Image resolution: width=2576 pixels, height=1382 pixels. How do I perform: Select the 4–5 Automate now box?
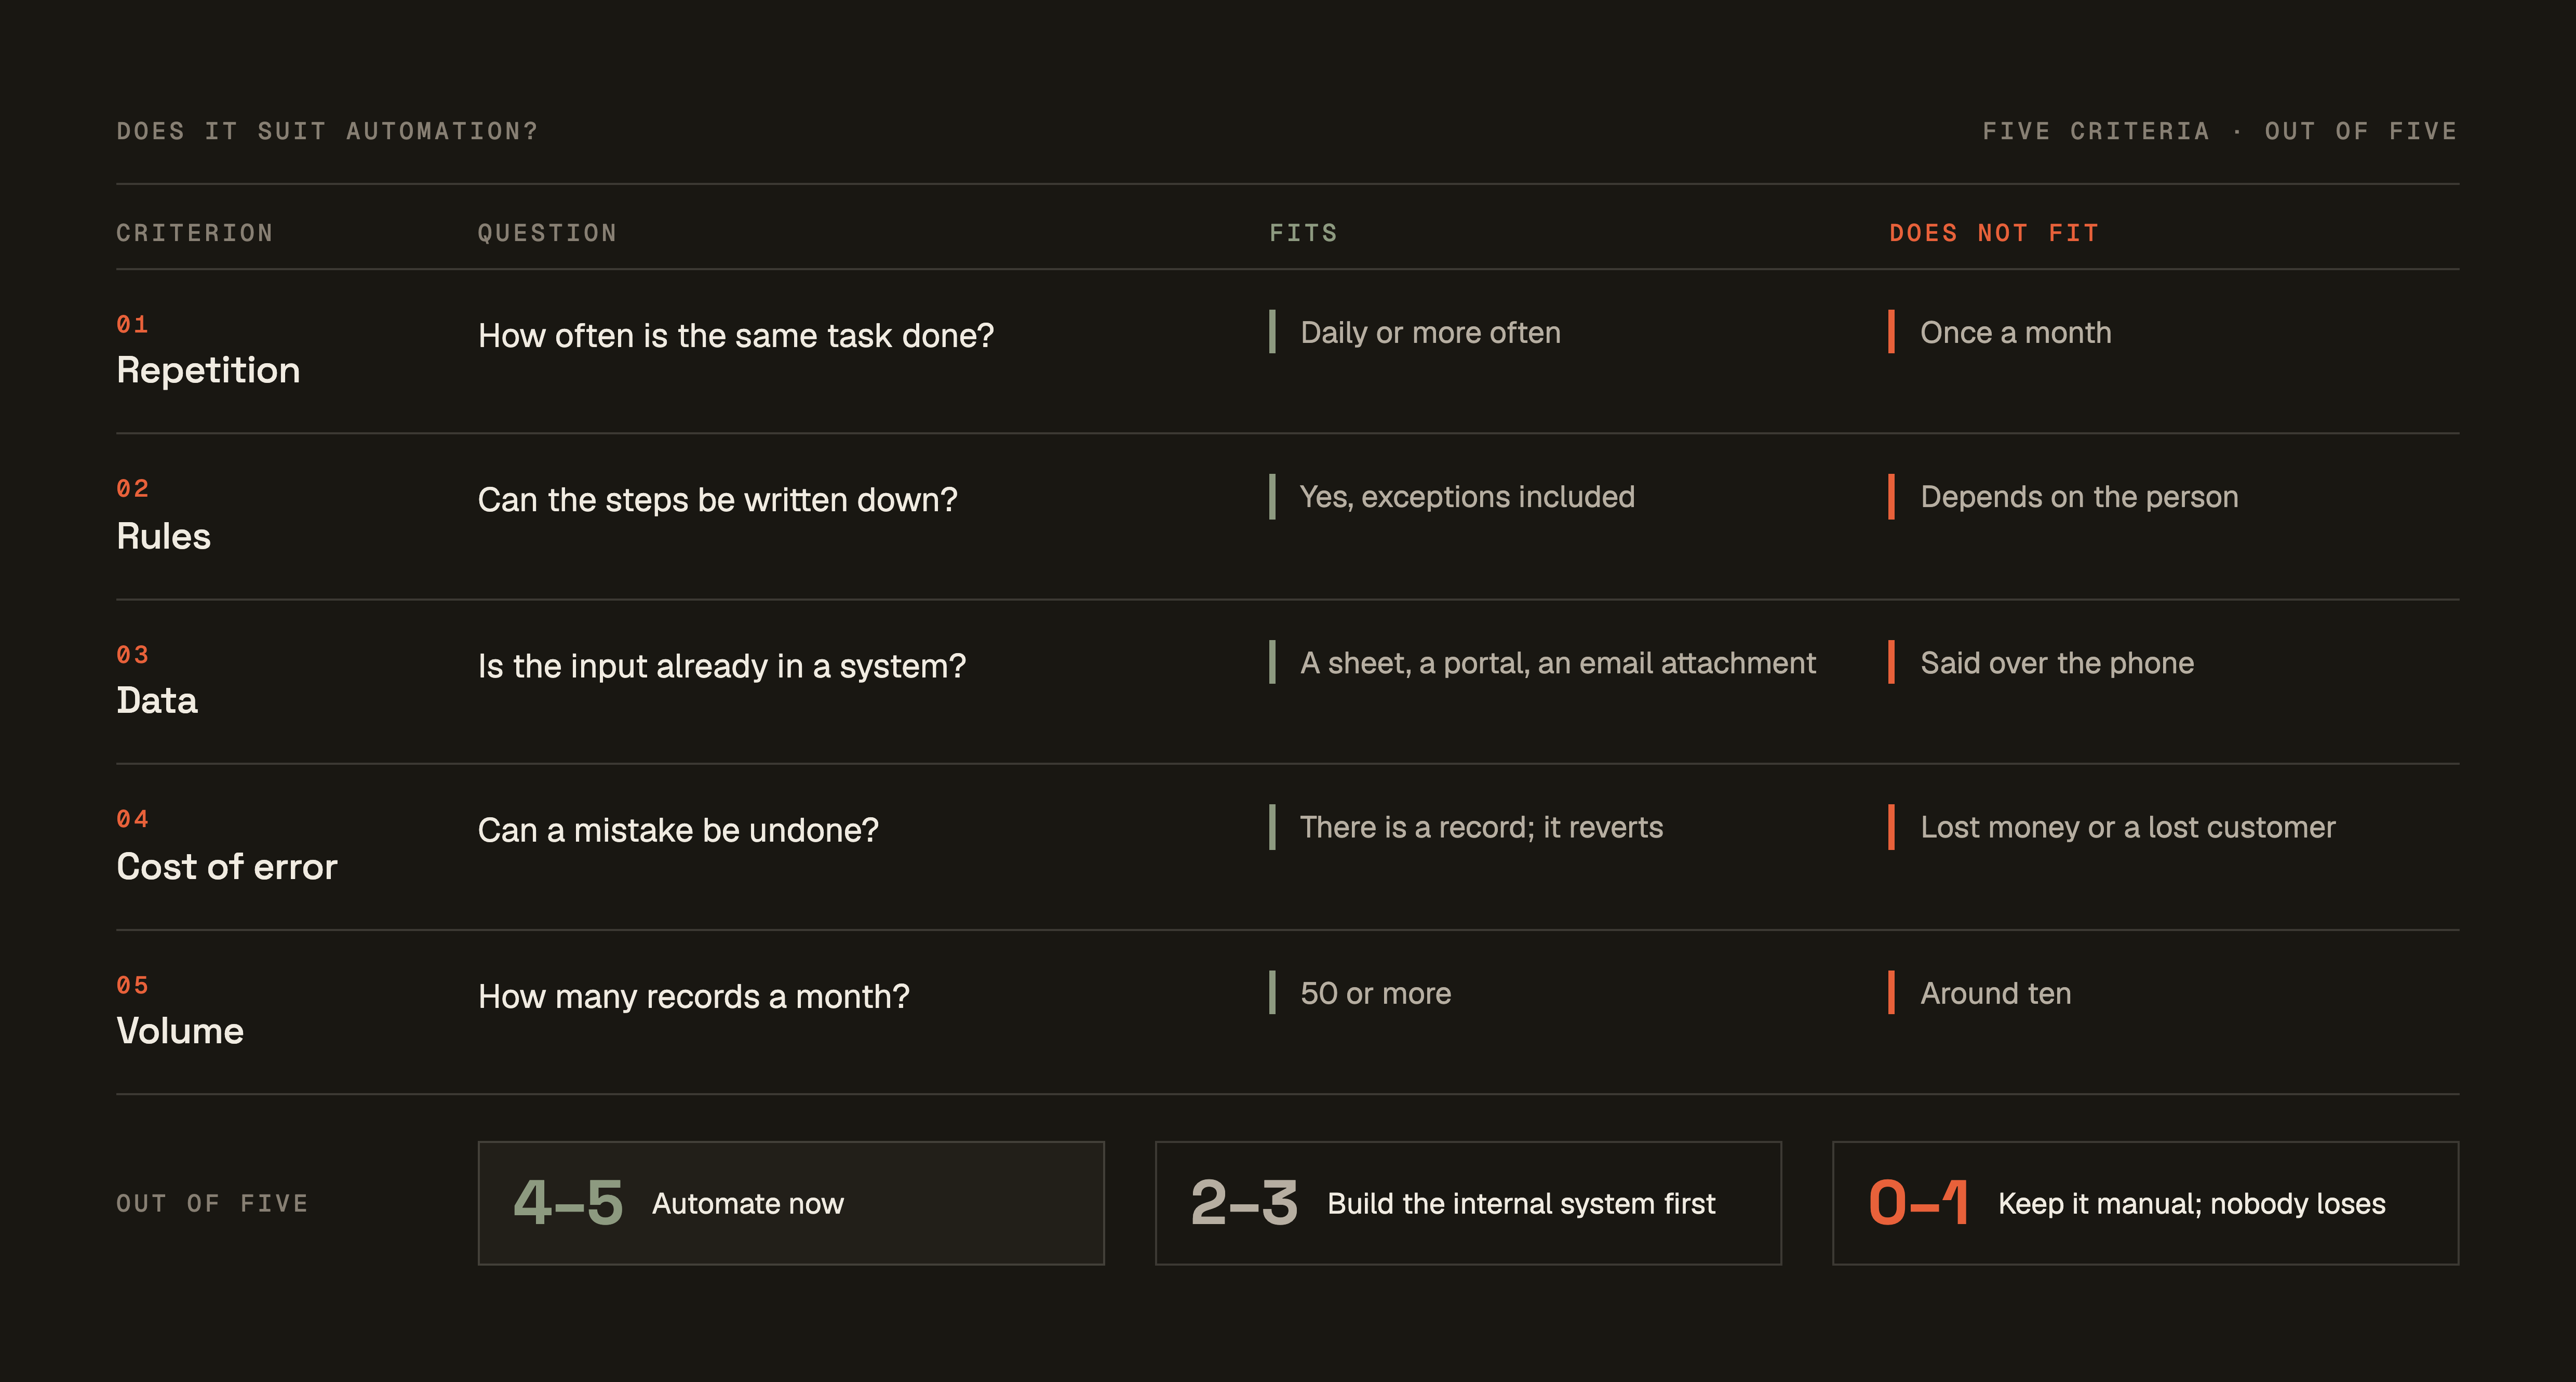point(791,1203)
